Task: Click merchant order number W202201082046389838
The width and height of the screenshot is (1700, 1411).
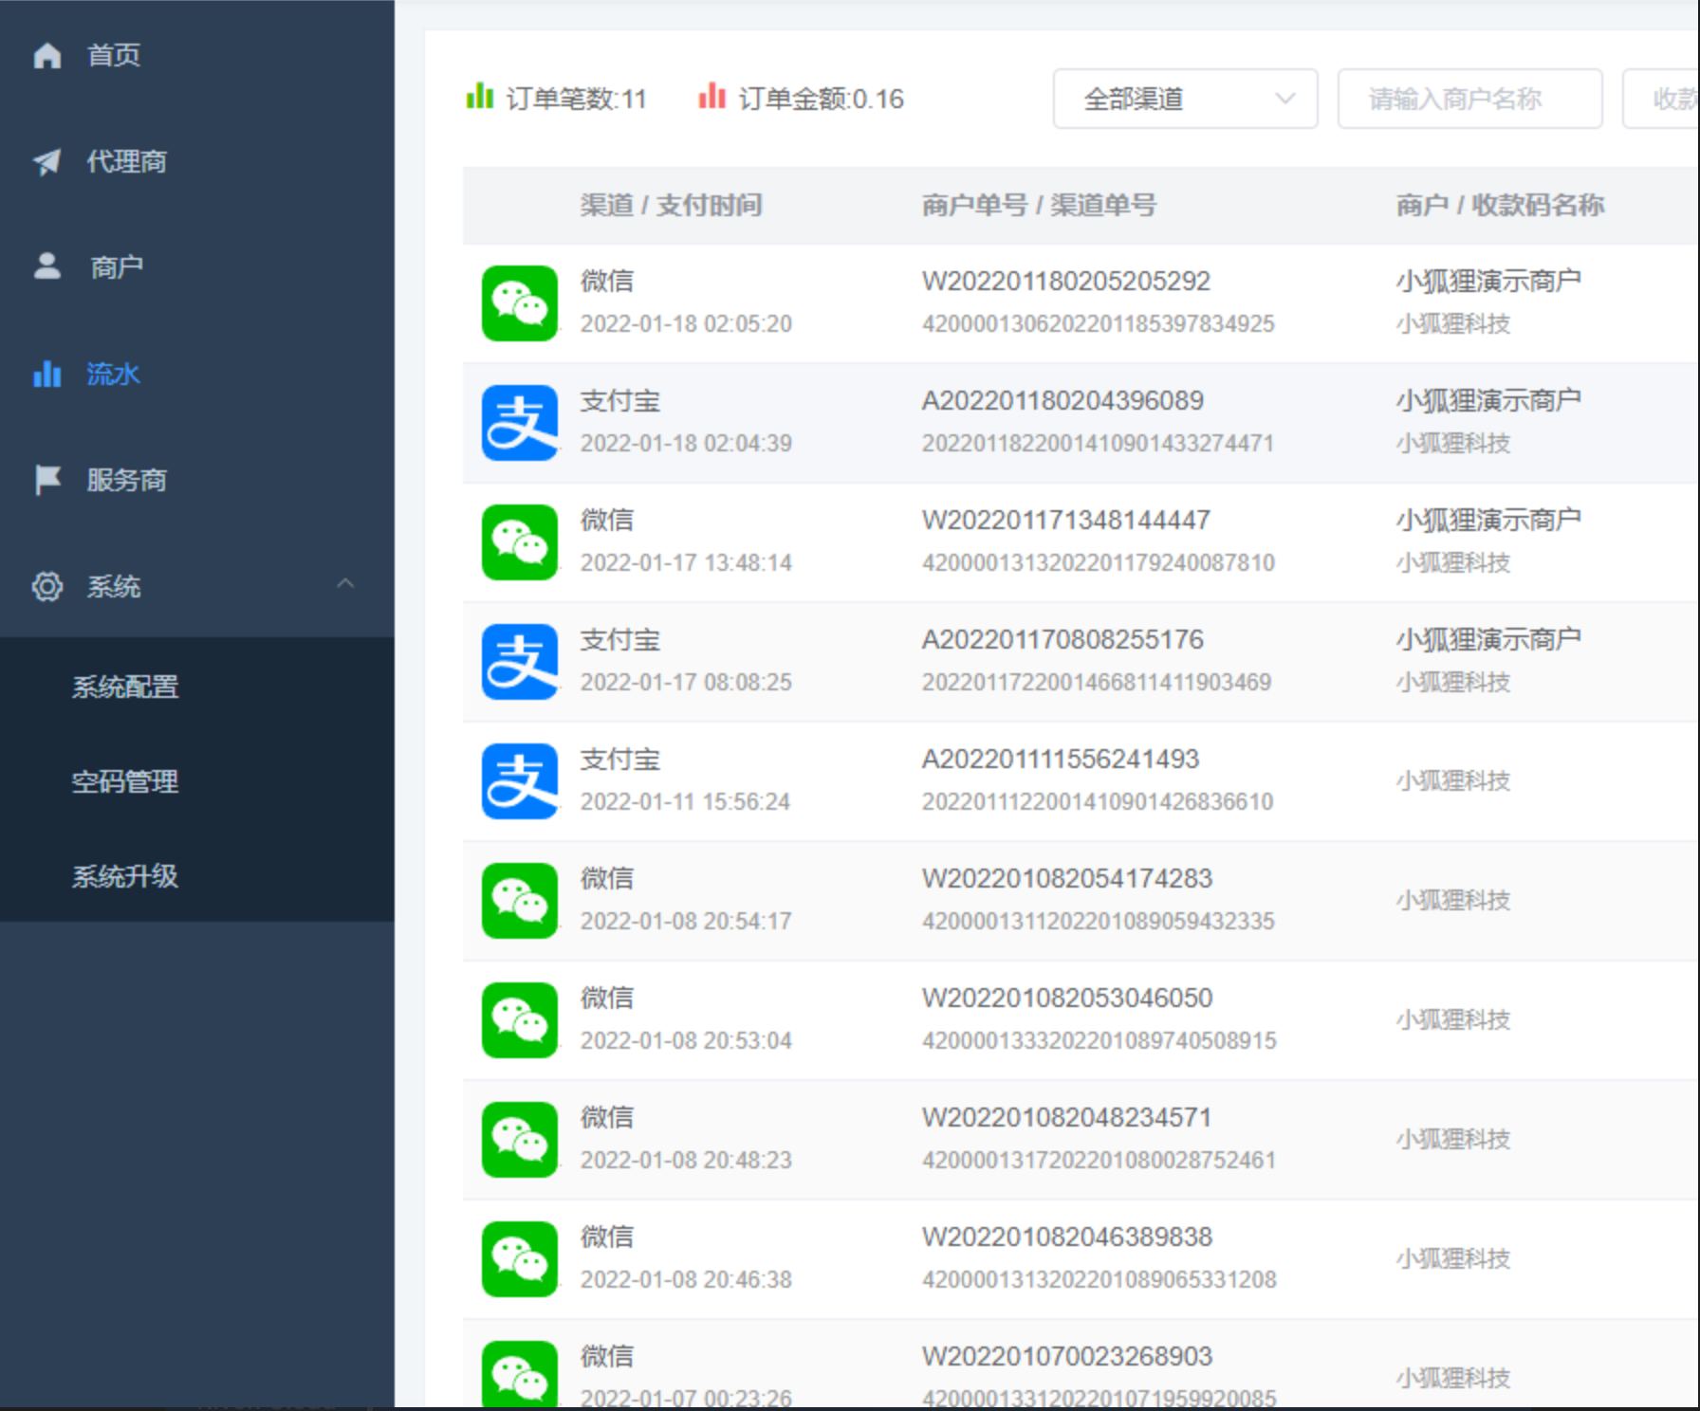Action: (x=1067, y=1237)
